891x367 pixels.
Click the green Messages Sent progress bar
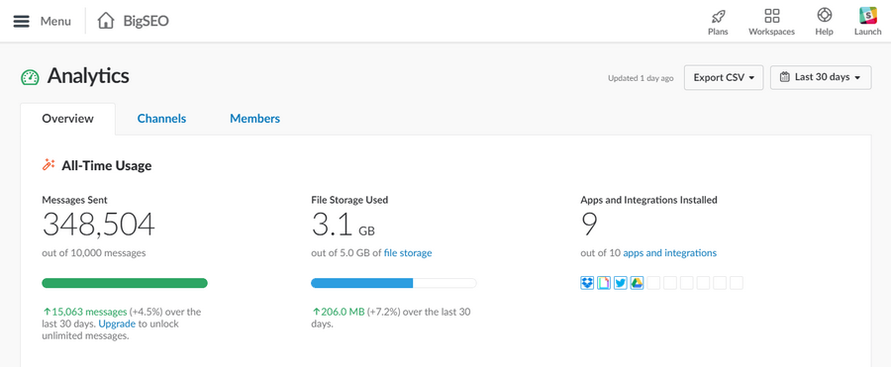pos(125,283)
